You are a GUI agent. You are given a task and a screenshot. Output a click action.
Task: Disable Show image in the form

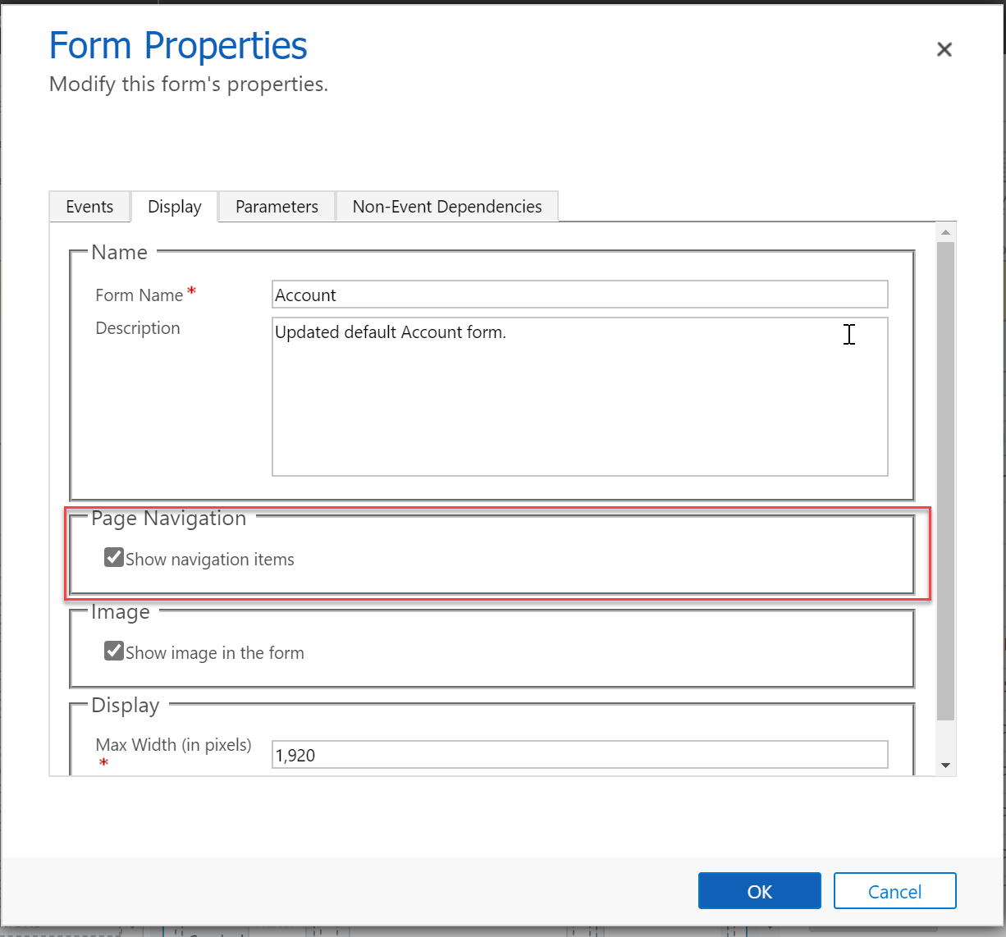pyautogui.click(x=113, y=651)
